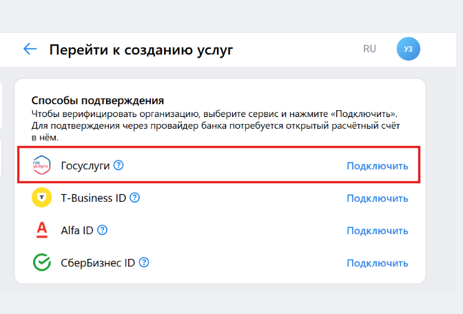This screenshot has height=314, width=463.
Task: Select the 'Способы подтверждения' section title
Action: 97,101
